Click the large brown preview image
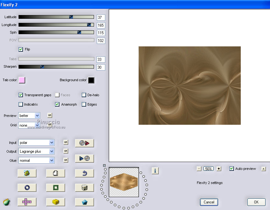Image resolution: width=270 pixels, height=210 pixels. 190,86
